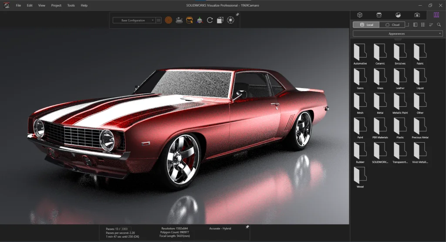Image resolution: width=446 pixels, height=242 pixels.
Task: Open the Metallic Paint appearance folder
Action: click(400, 102)
